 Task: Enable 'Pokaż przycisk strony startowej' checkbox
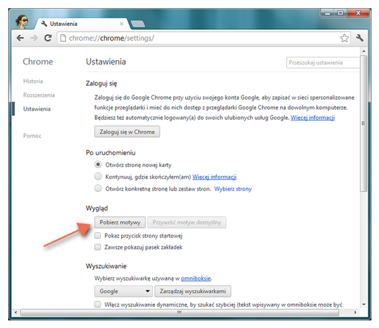point(98,235)
